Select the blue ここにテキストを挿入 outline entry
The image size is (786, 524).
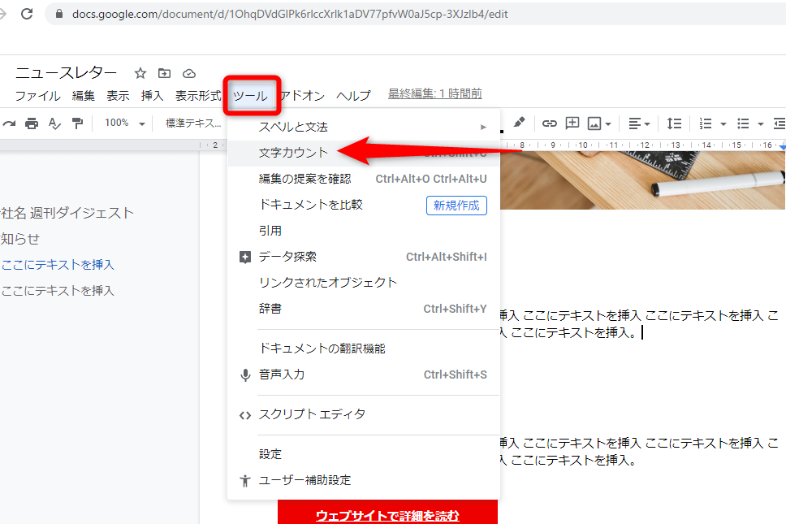pos(57,265)
